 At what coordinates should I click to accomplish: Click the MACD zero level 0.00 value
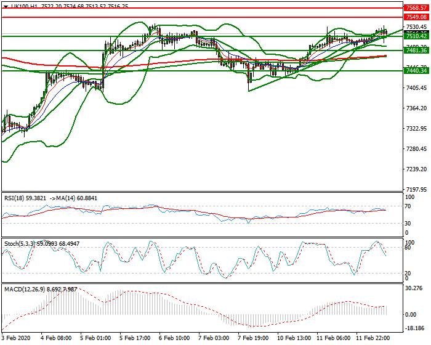point(411,315)
